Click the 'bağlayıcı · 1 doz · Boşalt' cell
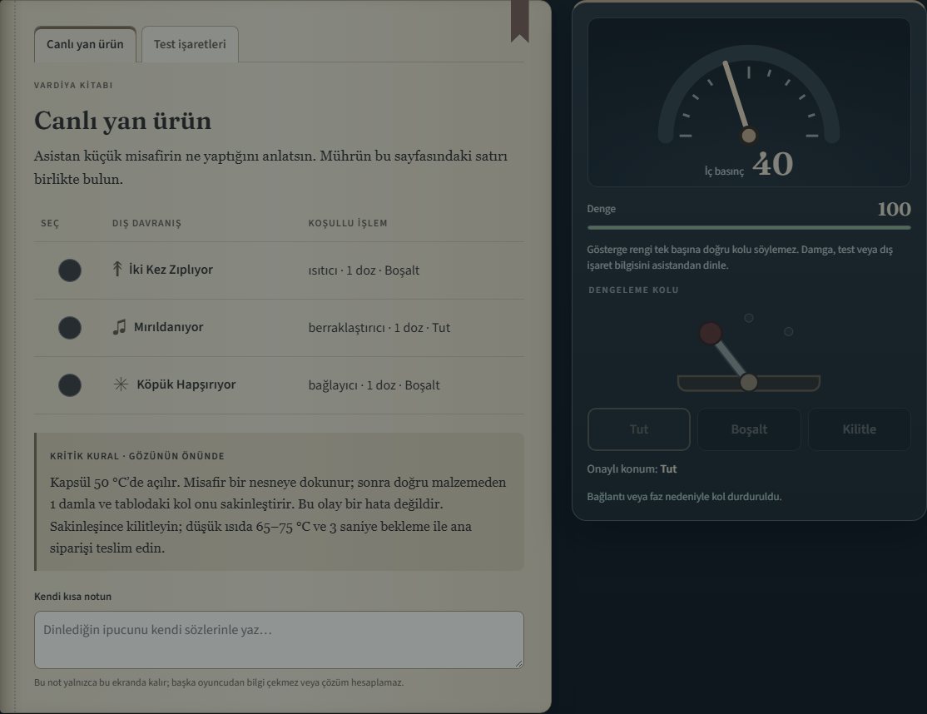927x714 pixels. 374,384
